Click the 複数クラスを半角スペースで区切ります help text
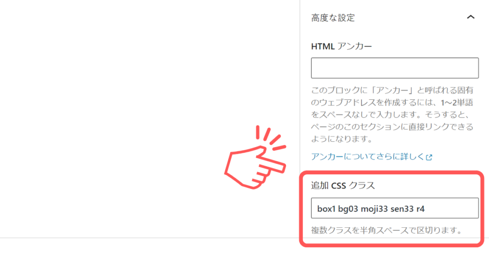 coord(386,231)
